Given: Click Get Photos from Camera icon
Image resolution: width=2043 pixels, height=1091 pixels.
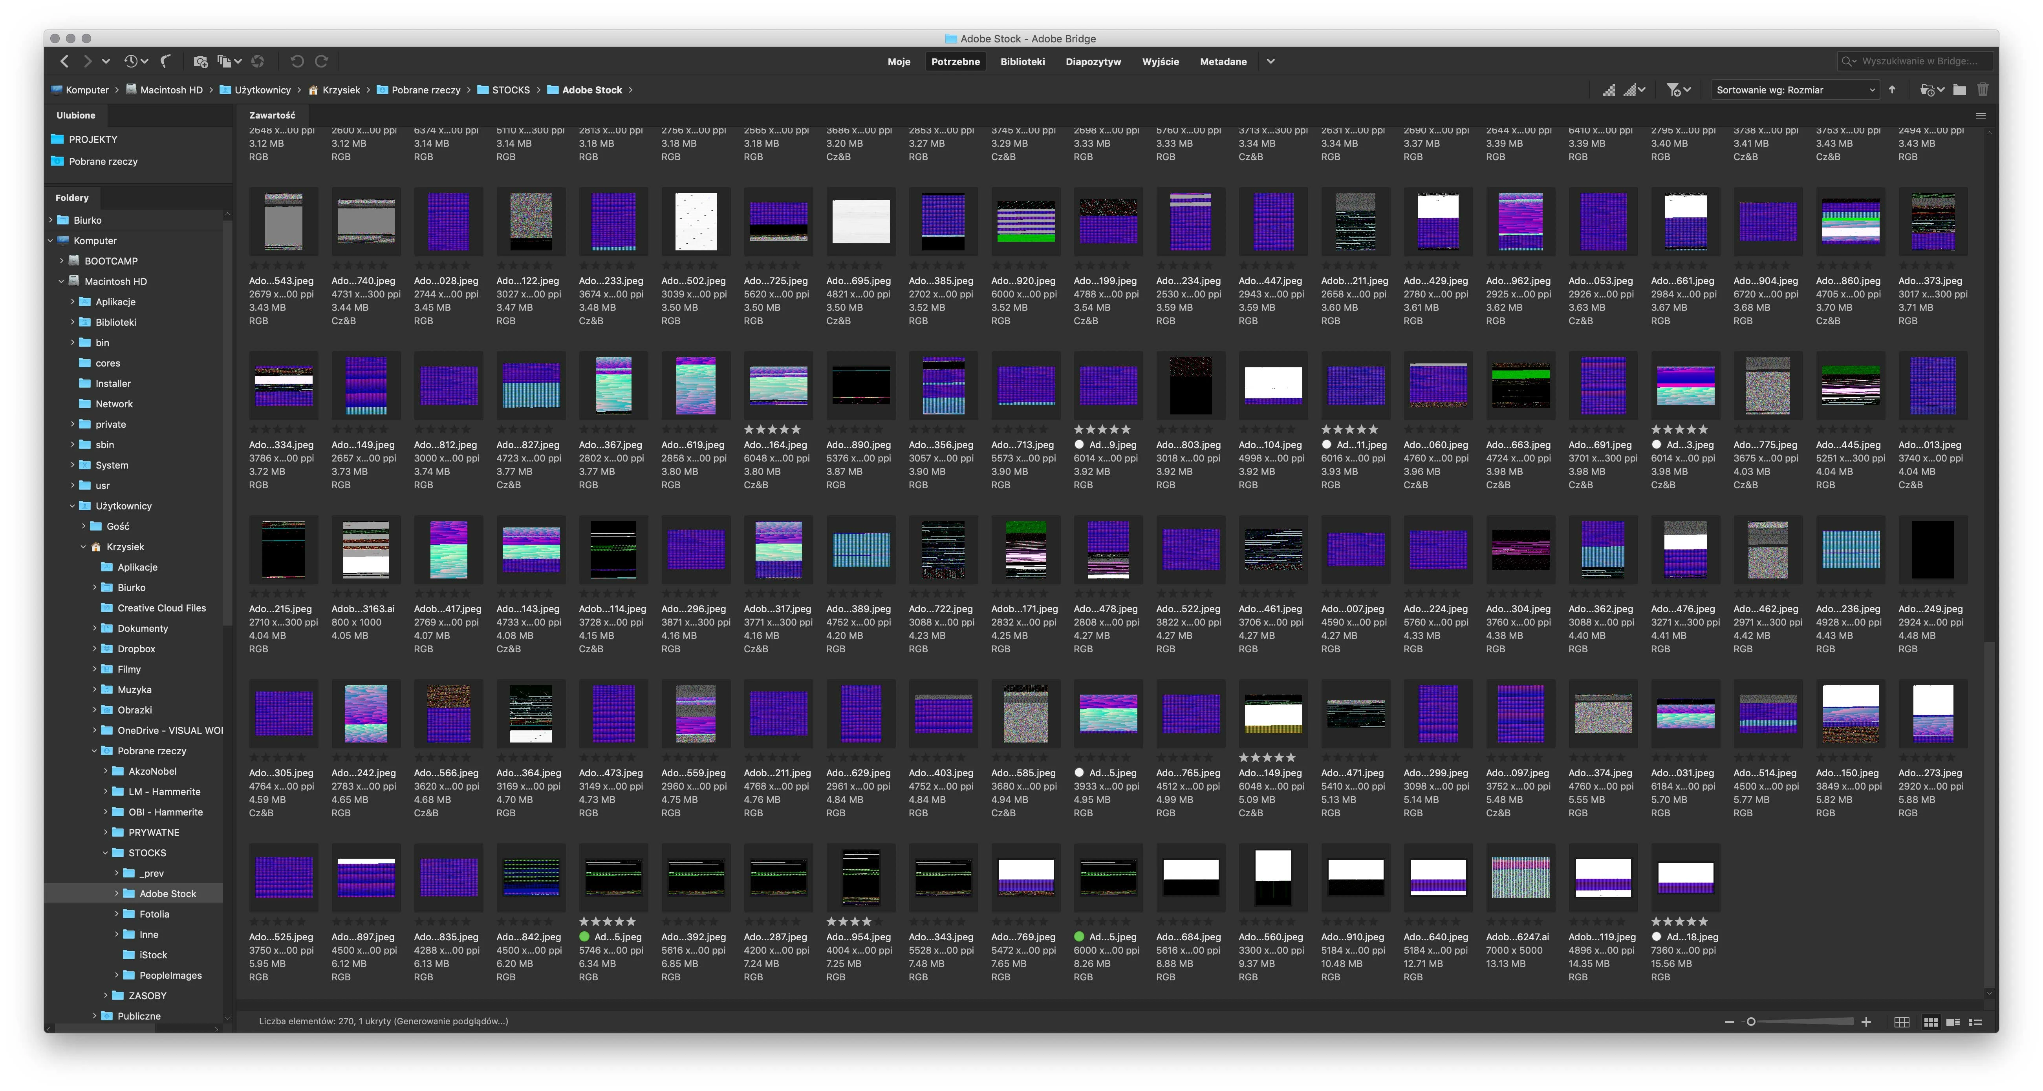Looking at the screenshot, I should click(200, 61).
